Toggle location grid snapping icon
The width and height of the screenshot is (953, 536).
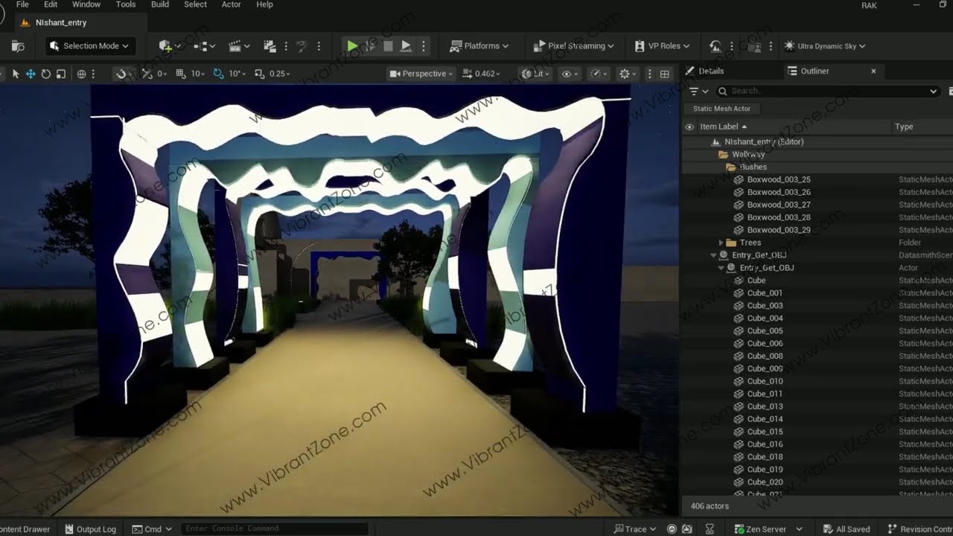pyautogui.click(x=181, y=74)
